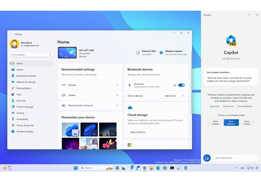Click the taskbar Search box
This screenshot has height=182, width=261.
[x=97, y=168]
